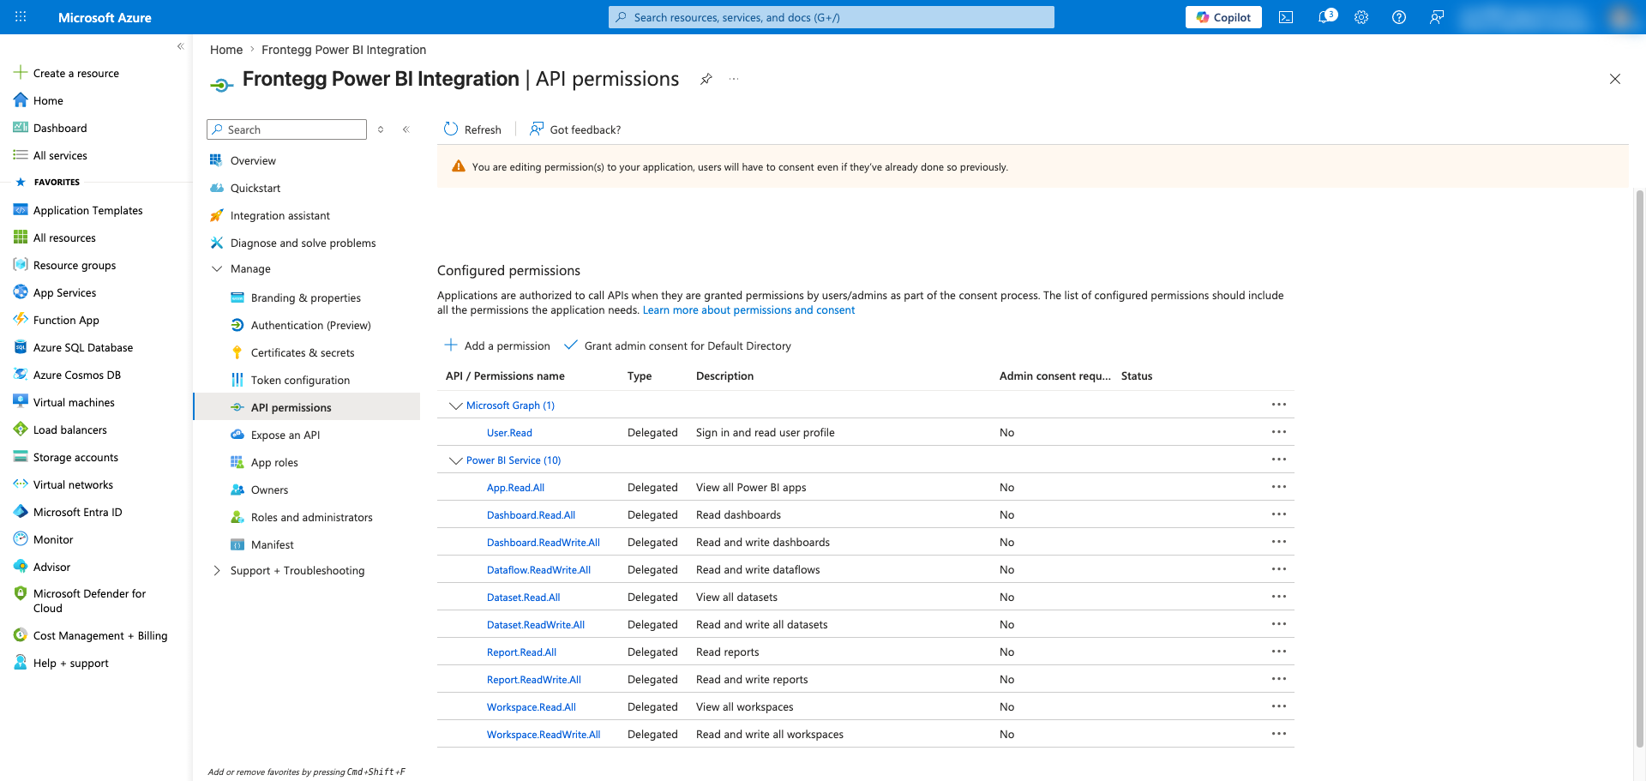Open the help question mark icon
The height and width of the screenshot is (781, 1646).
coord(1399,17)
